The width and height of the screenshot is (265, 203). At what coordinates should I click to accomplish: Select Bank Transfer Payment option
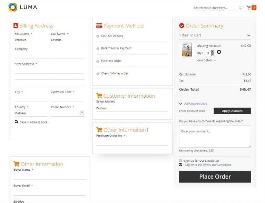(x=98, y=49)
